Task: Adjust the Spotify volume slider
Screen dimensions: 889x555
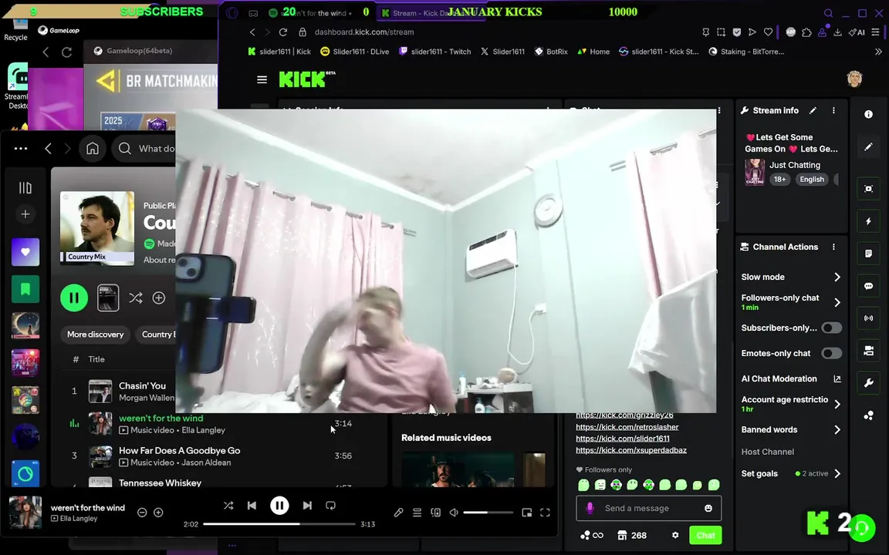Action: pos(488,513)
